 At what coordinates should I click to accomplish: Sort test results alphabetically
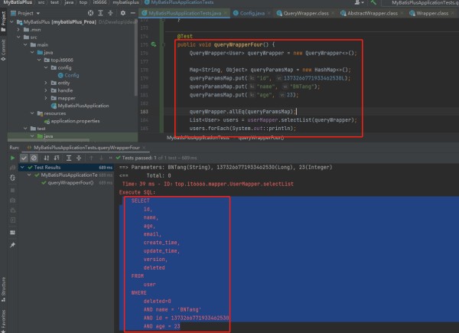[47, 158]
